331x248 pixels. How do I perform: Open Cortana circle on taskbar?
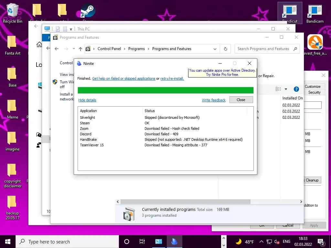(x=127, y=242)
